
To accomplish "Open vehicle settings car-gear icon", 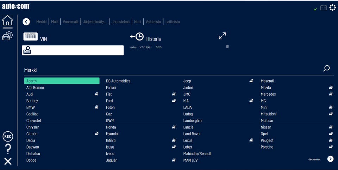I will tap(7, 36).
